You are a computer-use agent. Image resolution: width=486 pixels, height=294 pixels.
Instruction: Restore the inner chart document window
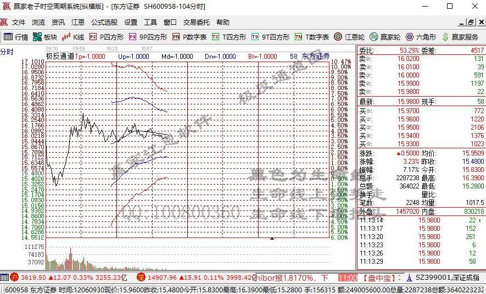coord(471,23)
